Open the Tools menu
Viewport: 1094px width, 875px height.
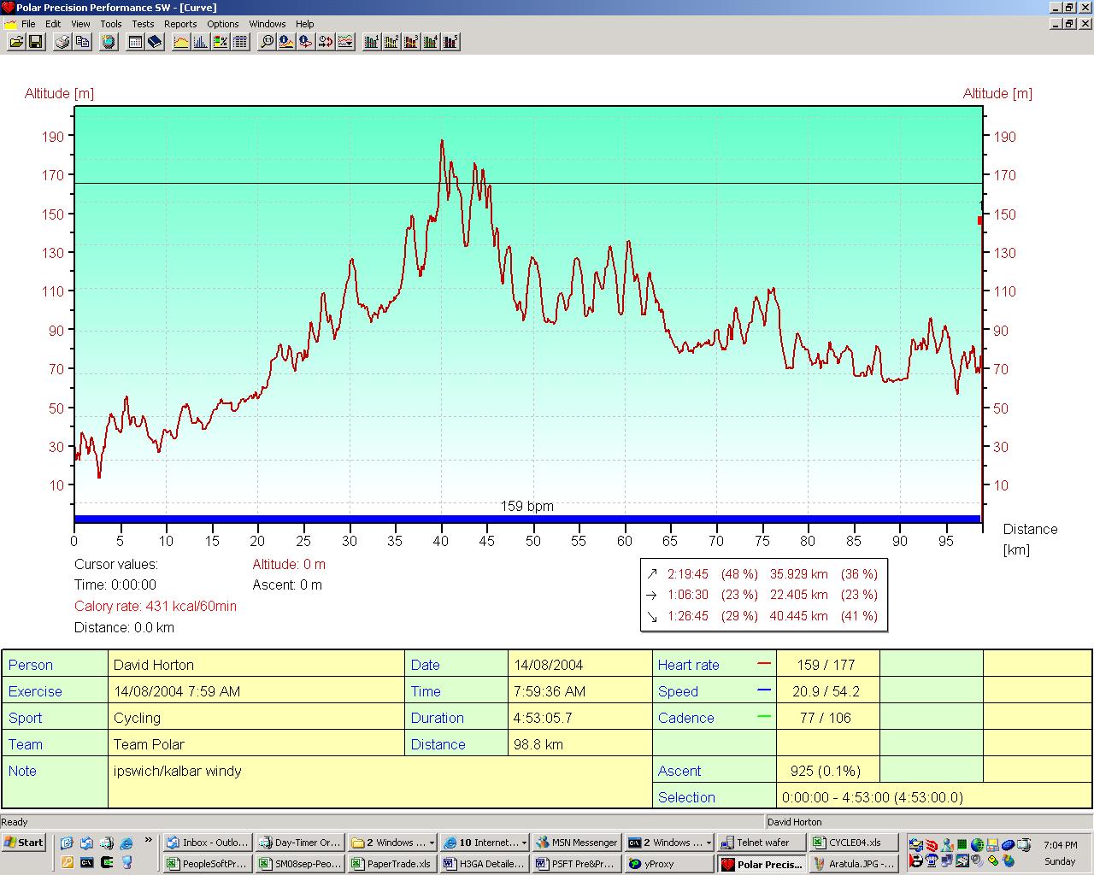click(111, 24)
